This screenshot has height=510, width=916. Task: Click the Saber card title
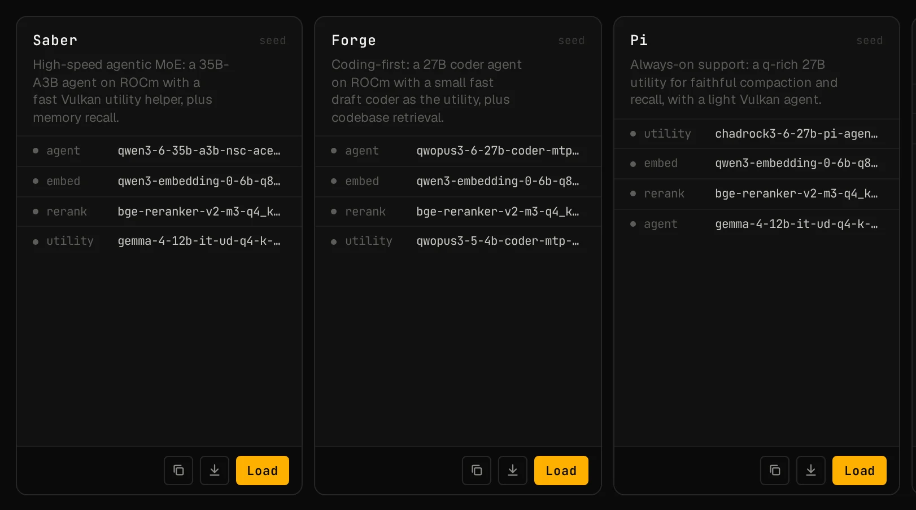[x=55, y=41]
